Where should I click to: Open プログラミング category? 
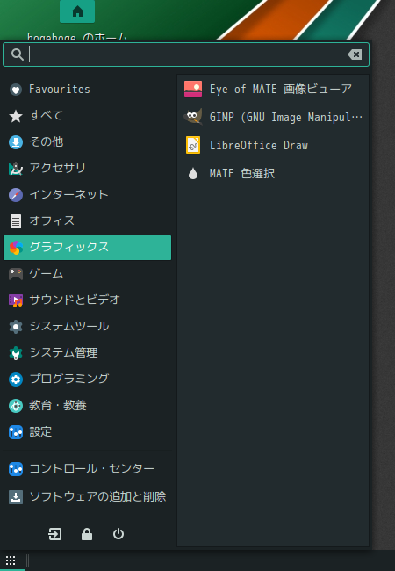tap(87, 379)
